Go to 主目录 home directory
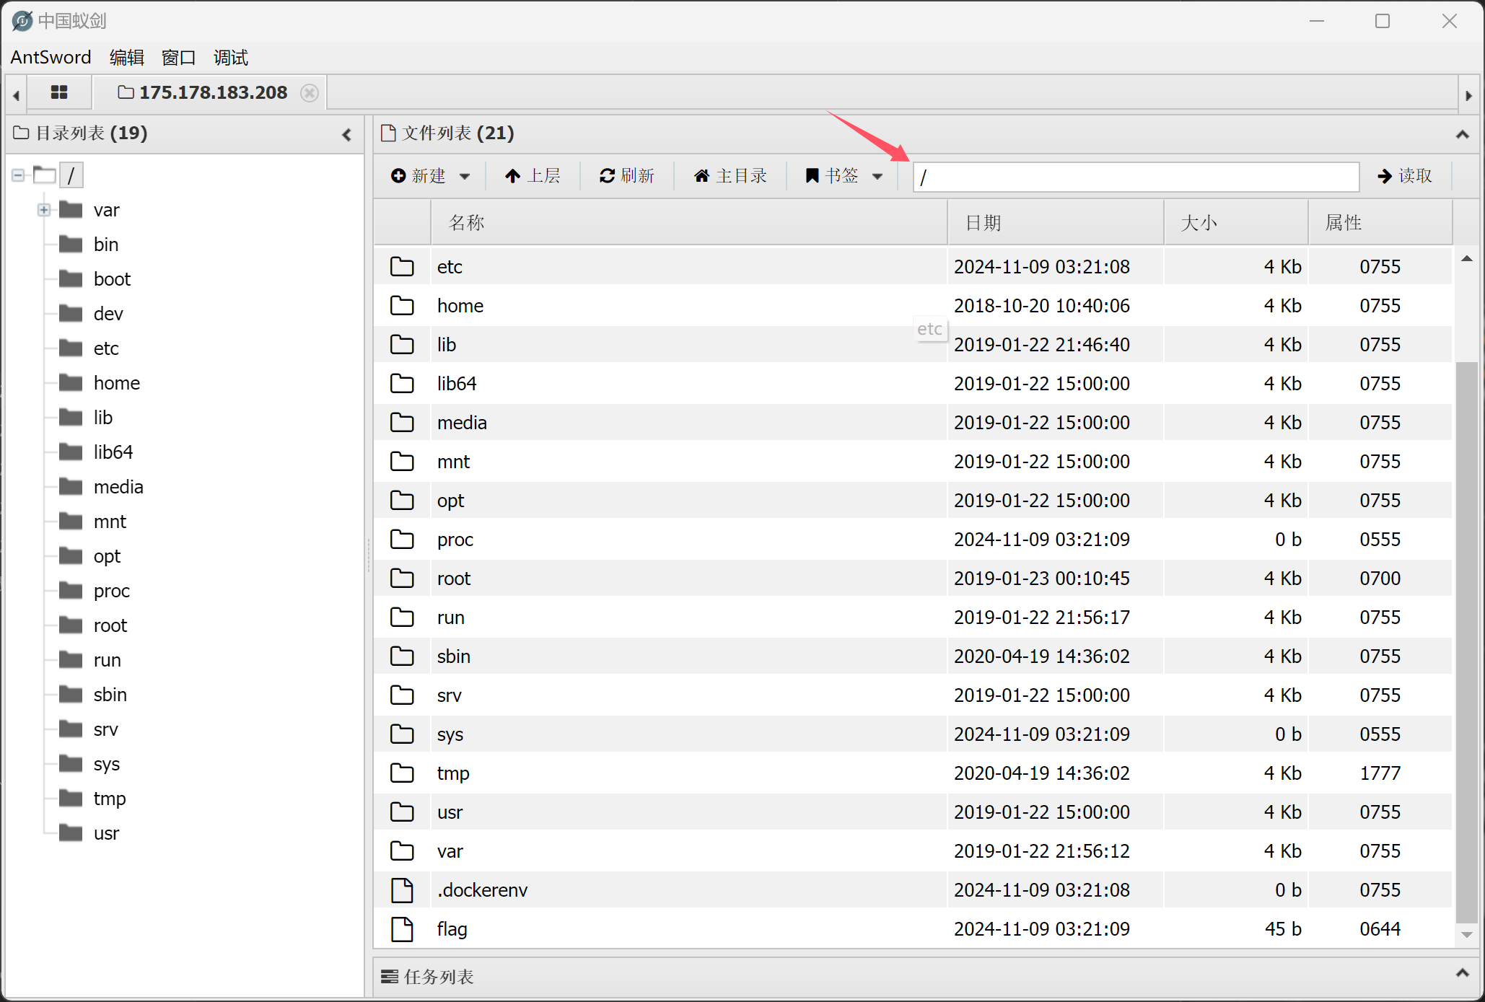1485x1002 pixels. 730,175
